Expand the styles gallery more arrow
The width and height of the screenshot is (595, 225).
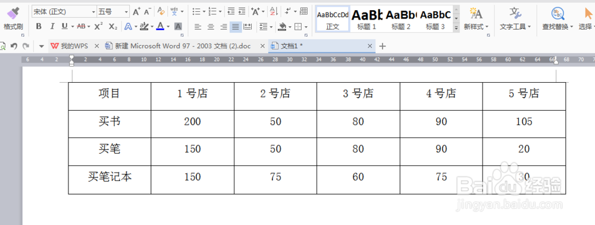pos(456,27)
